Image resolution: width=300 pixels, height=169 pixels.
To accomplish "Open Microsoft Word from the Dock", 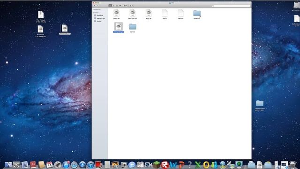I will [173, 165].
